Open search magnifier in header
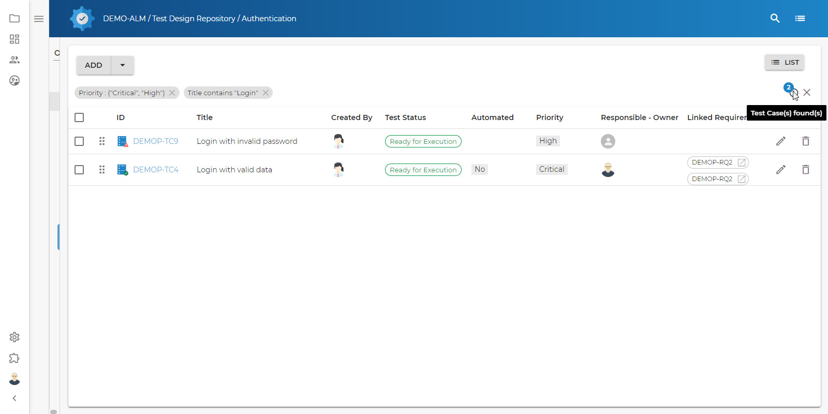 pyautogui.click(x=775, y=18)
